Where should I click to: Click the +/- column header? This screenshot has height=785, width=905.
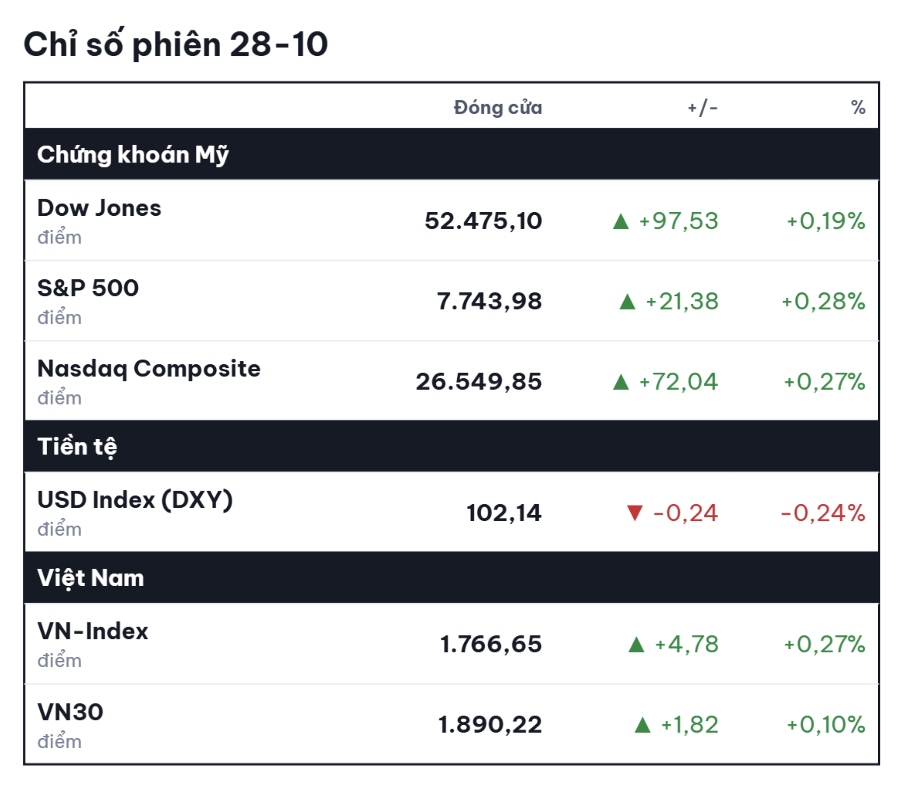703,107
